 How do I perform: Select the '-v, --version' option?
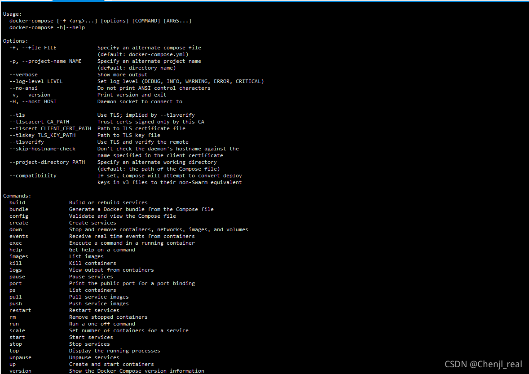coord(30,95)
